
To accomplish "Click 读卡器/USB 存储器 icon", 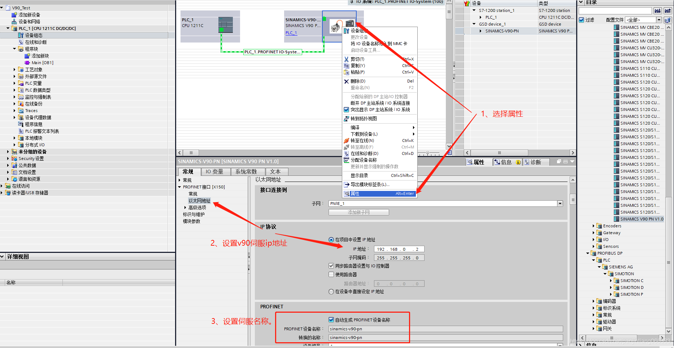I will (8, 193).
